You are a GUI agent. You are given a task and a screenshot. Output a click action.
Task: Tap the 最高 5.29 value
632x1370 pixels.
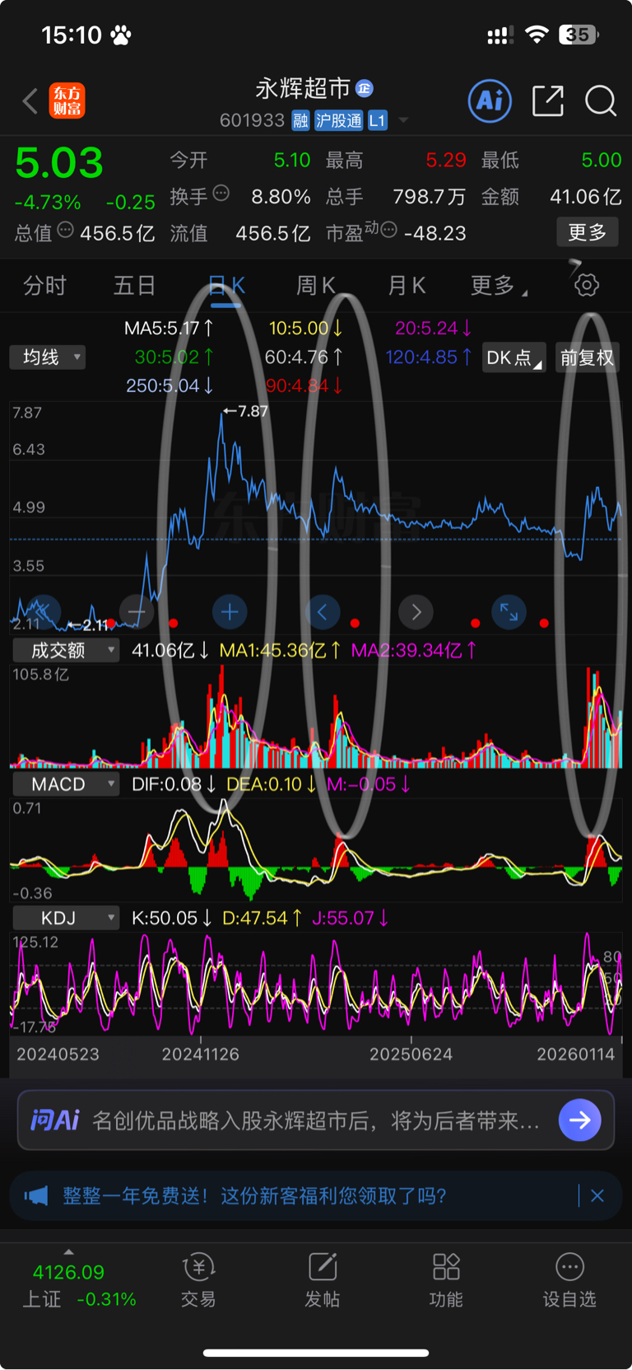point(446,160)
